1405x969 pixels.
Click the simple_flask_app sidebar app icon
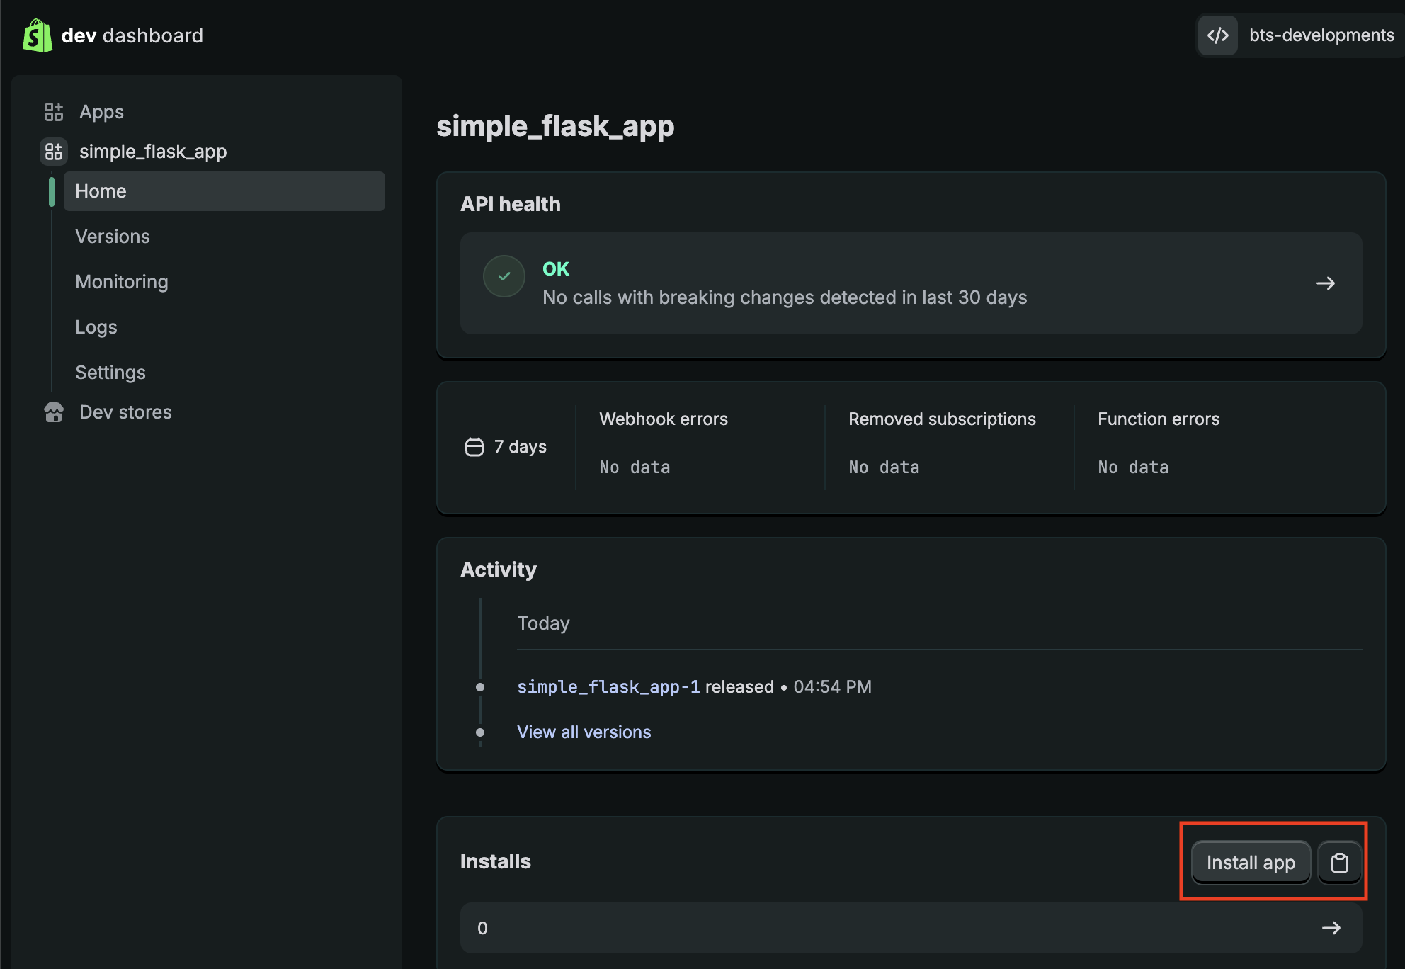tap(54, 152)
